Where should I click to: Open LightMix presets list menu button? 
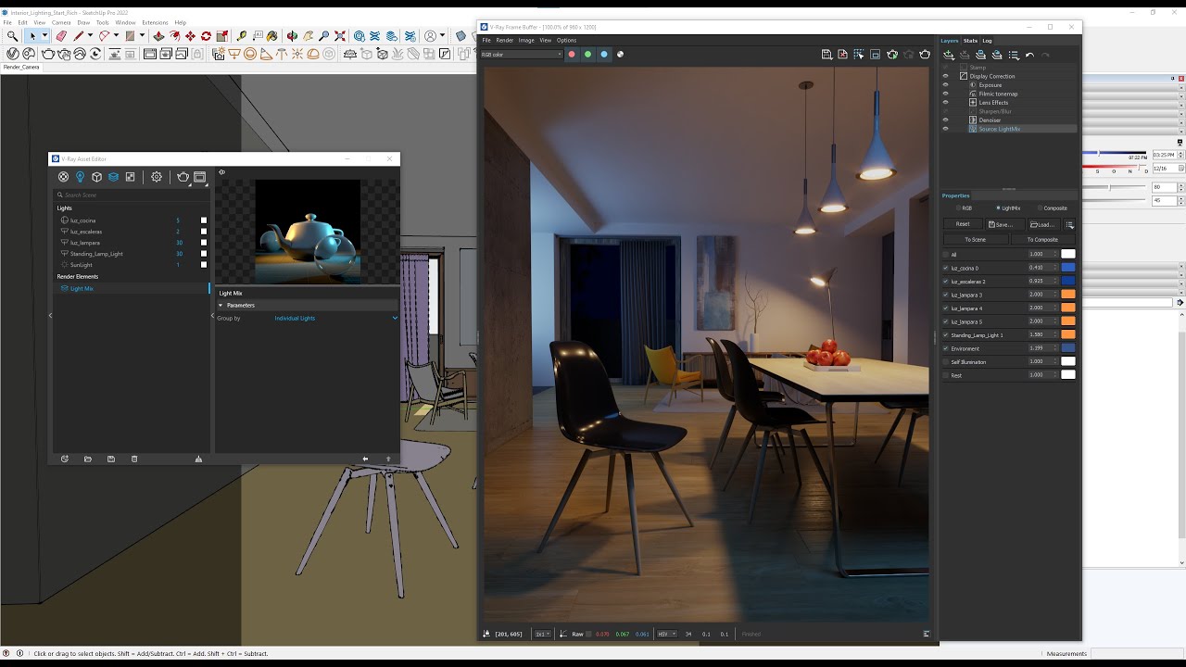pos(1069,224)
